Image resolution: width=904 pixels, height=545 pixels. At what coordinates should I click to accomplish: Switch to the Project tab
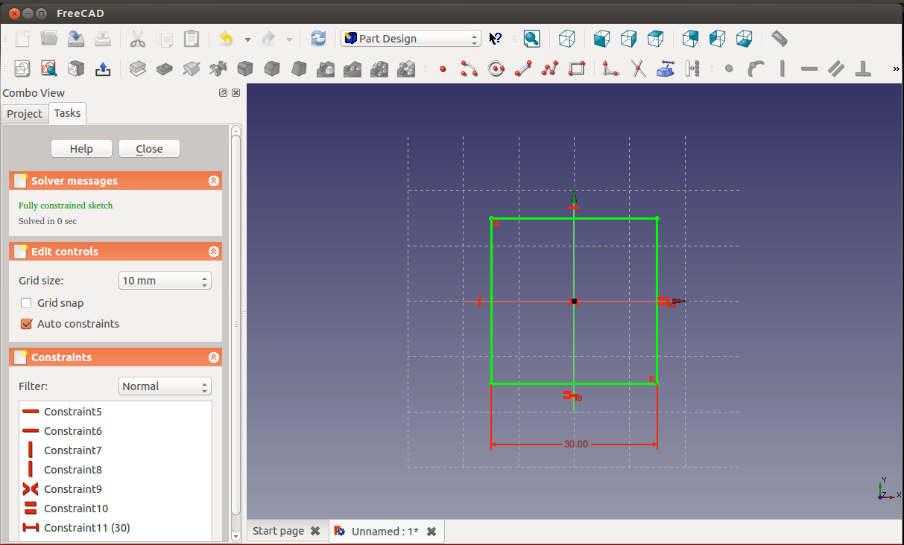[25, 114]
